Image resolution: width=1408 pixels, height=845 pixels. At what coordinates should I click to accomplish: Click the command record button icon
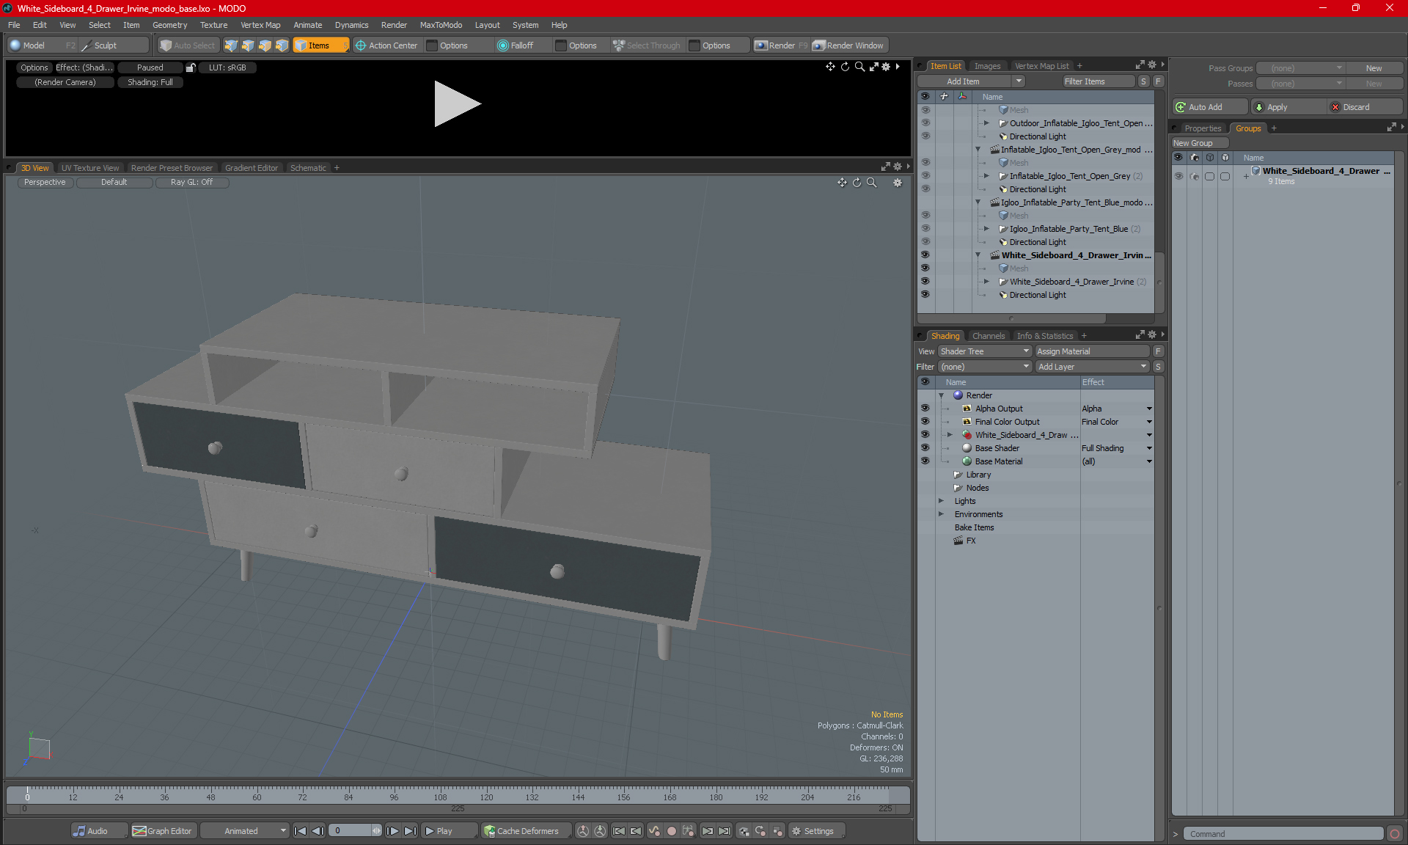[x=1395, y=834]
